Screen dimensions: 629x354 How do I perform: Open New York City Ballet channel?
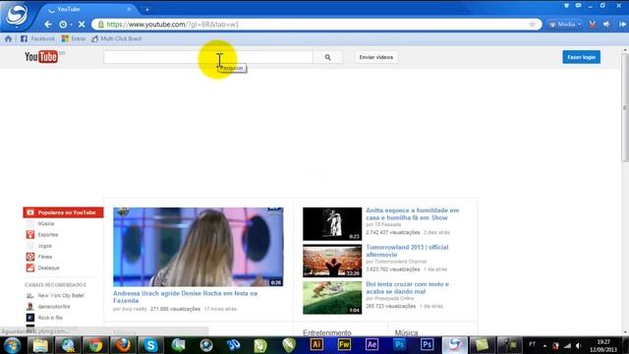tap(61, 295)
